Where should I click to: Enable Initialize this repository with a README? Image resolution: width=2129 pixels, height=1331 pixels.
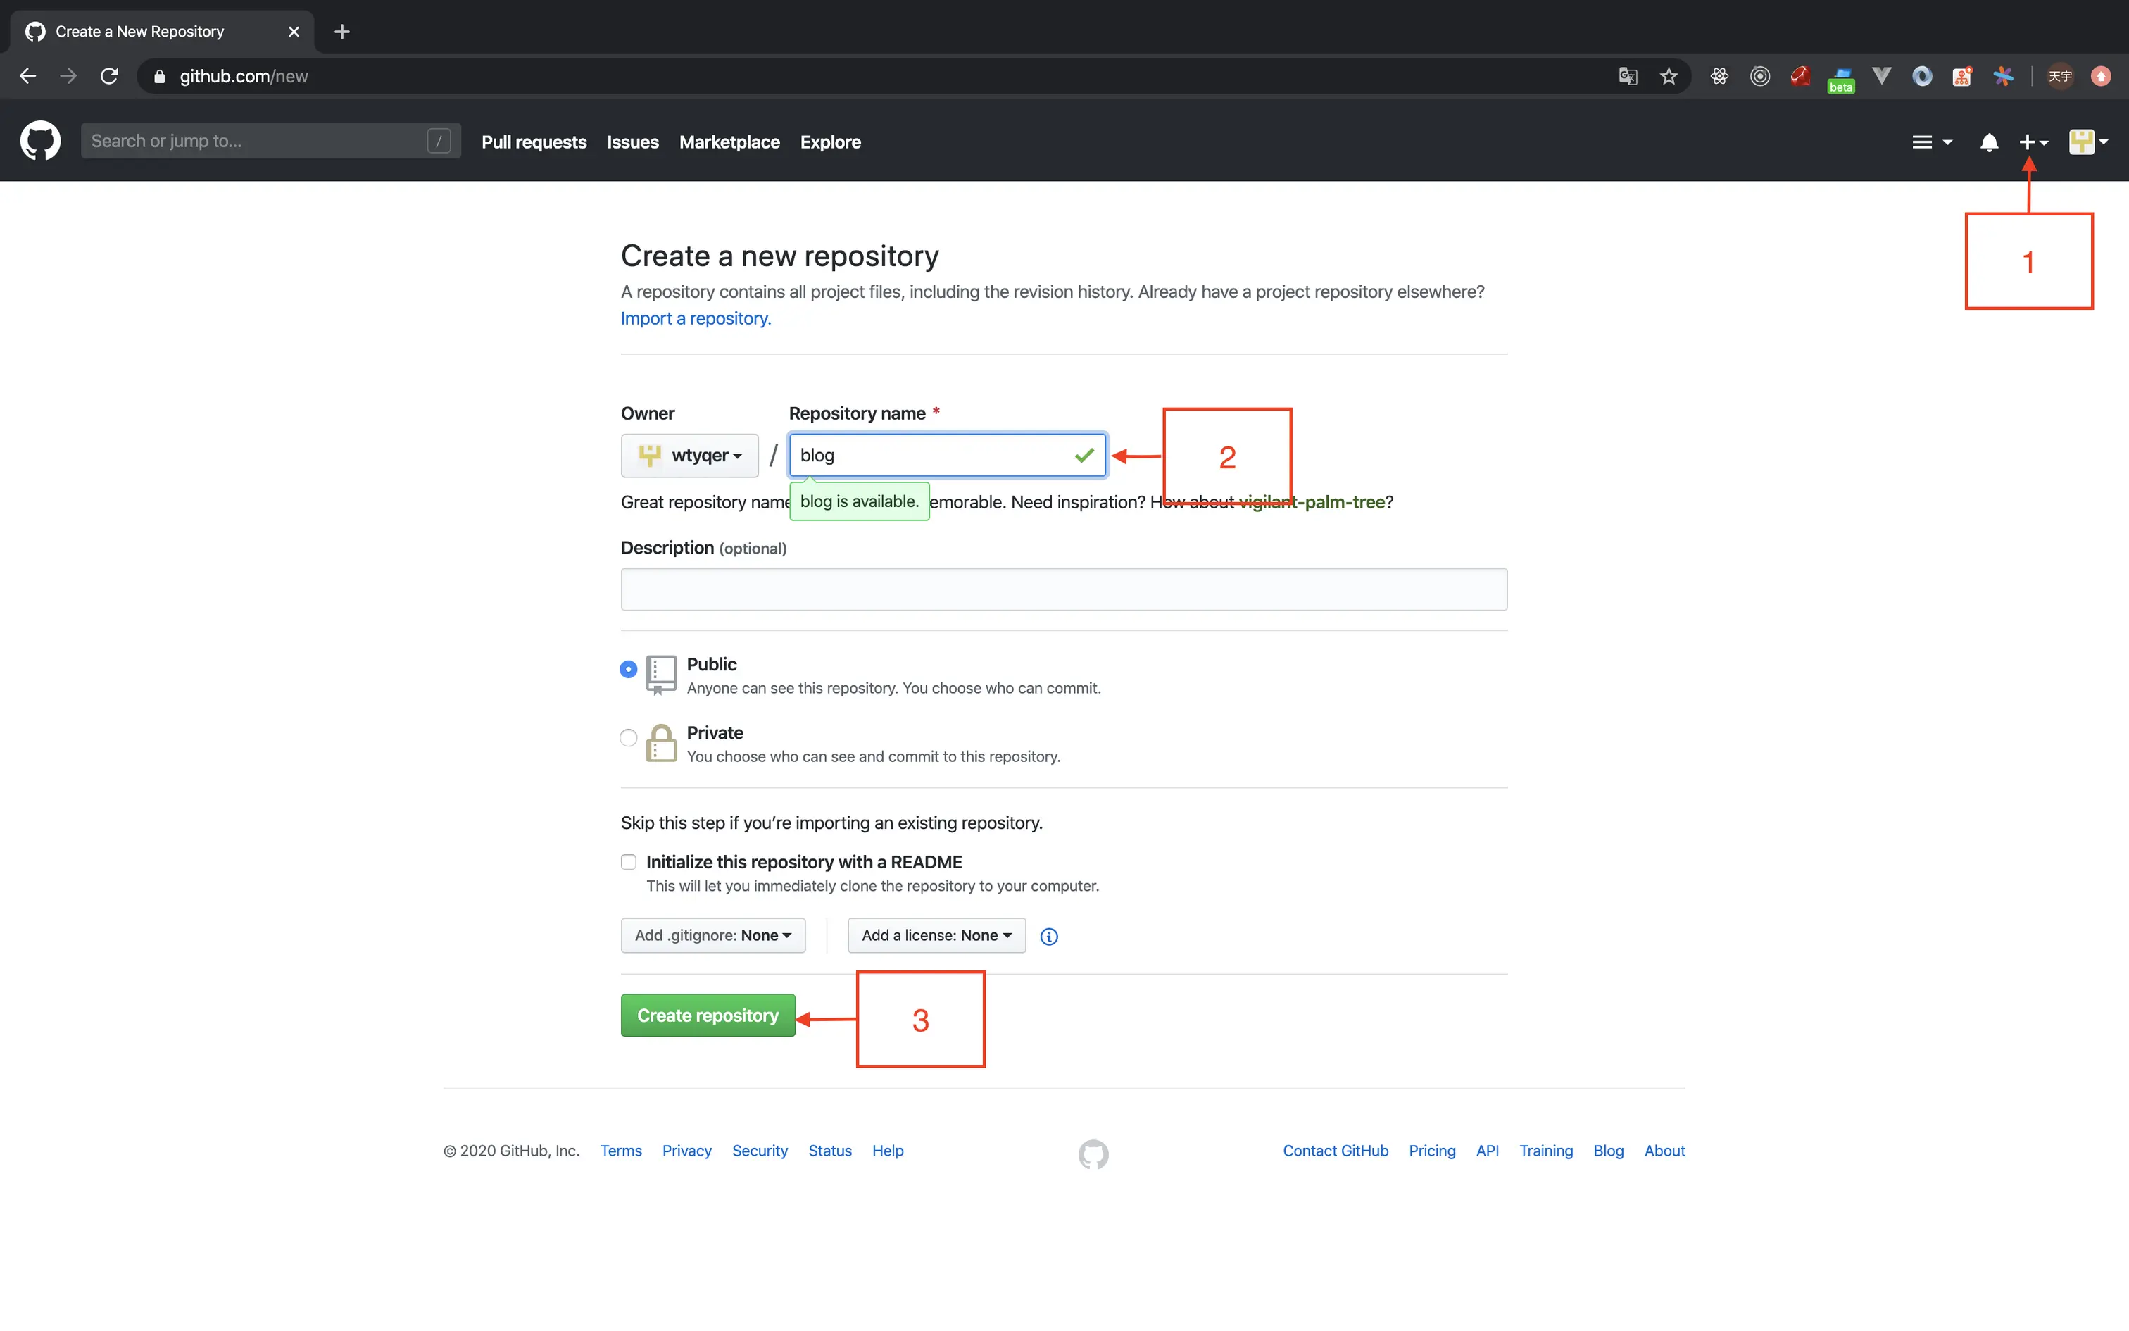pyautogui.click(x=629, y=862)
